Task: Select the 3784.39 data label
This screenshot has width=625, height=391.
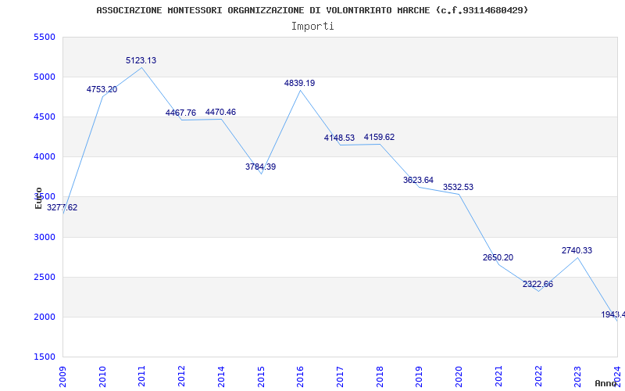Action: (x=260, y=167)
